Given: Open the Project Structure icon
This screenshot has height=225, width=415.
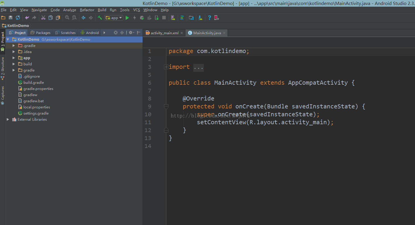Looking at the screenshot, I should [191, 18].
